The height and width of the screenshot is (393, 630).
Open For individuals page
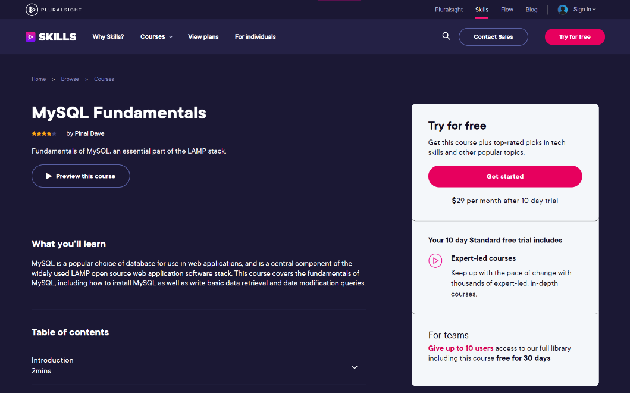(x=255, y=36)
